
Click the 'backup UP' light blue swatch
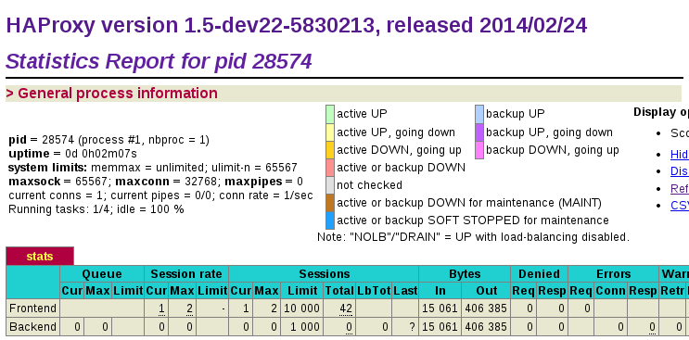[478, 114]
